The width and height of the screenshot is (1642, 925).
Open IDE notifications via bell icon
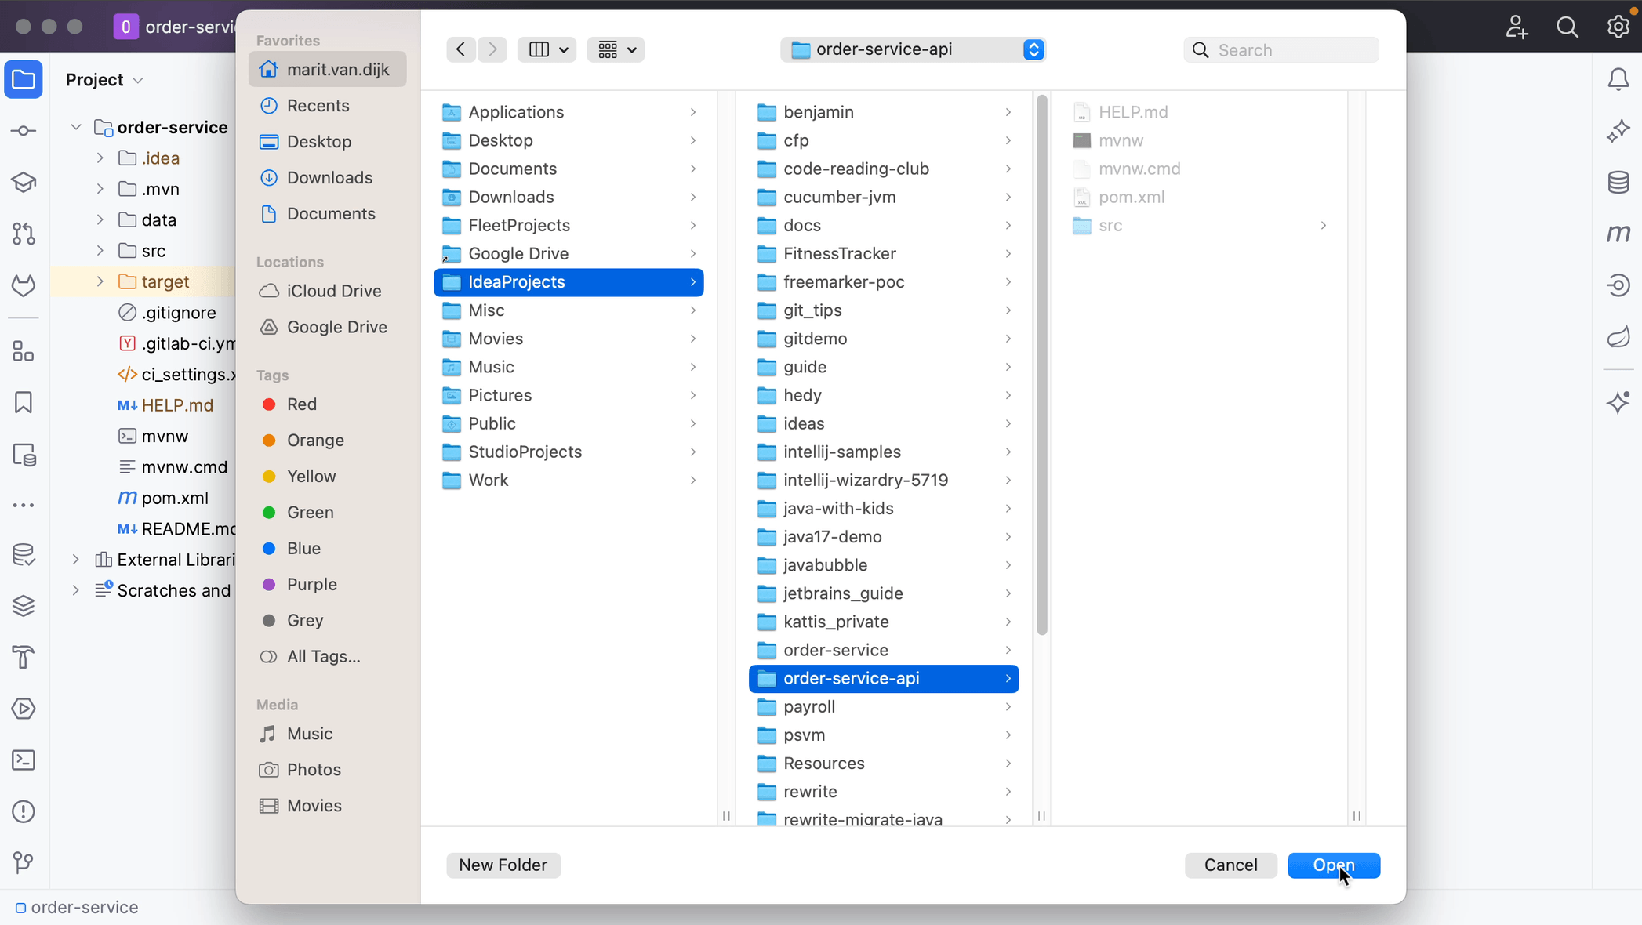coord(1618,78)
